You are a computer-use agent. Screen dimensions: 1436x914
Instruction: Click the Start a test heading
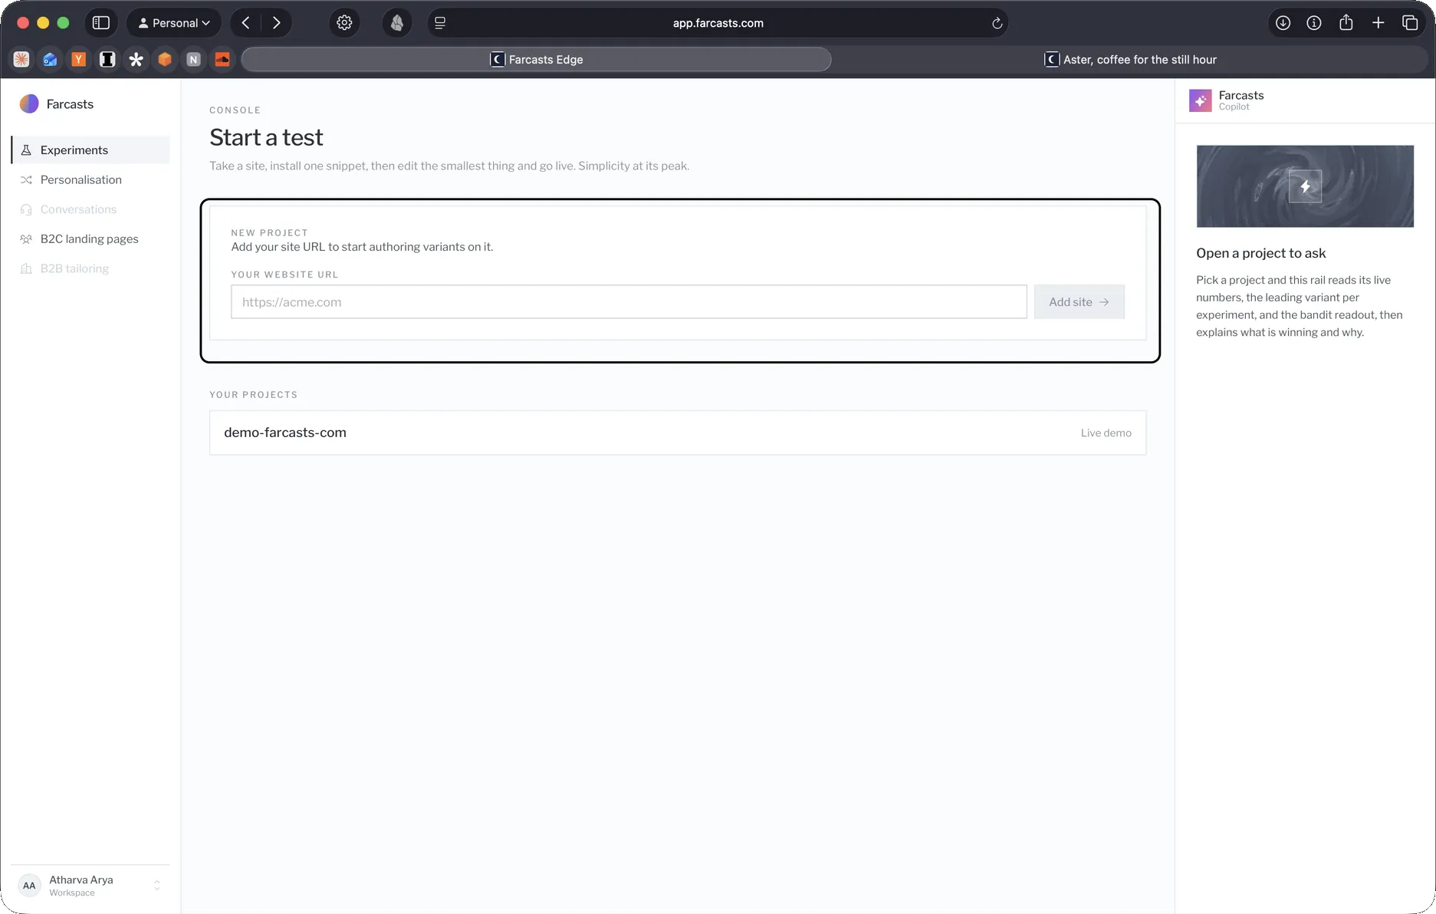click(266, 137)
